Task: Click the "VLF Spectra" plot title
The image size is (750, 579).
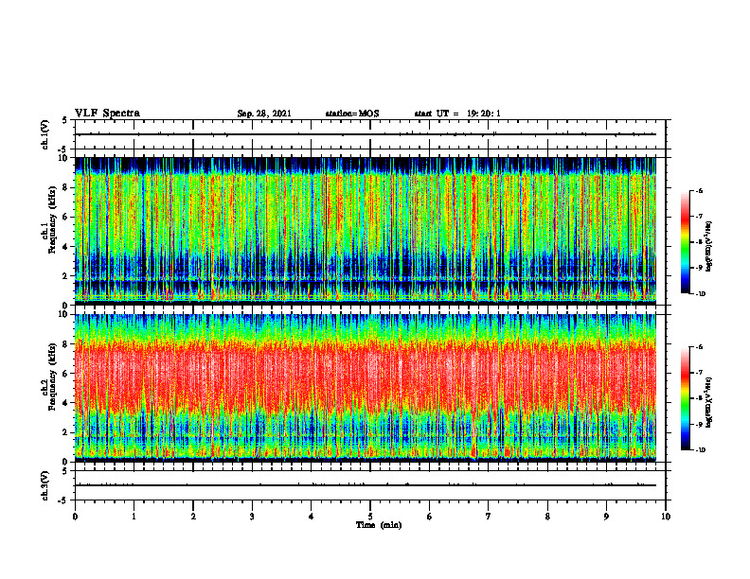Action: 107,114
